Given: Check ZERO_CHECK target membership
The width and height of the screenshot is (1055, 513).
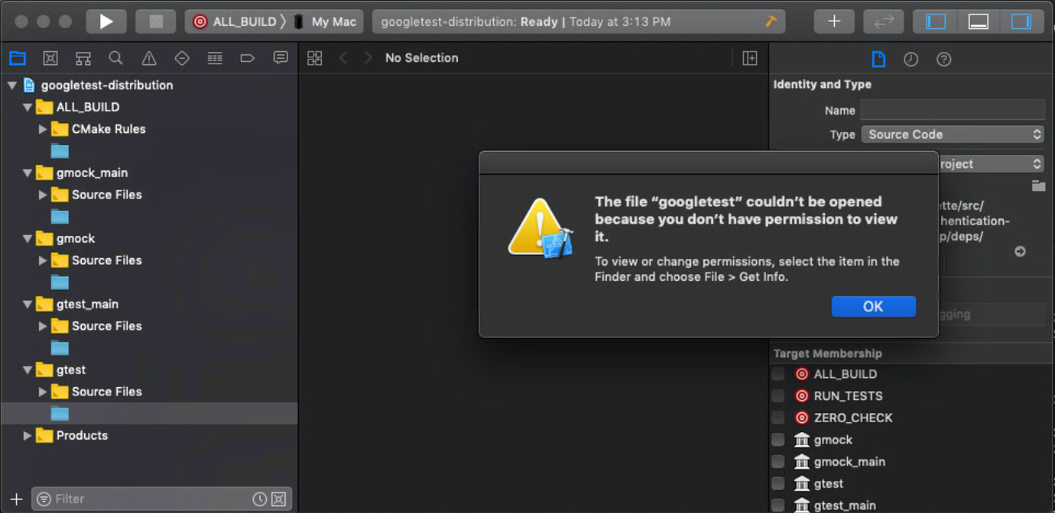Looking at the screenshot, I should (x=777, y=418).
